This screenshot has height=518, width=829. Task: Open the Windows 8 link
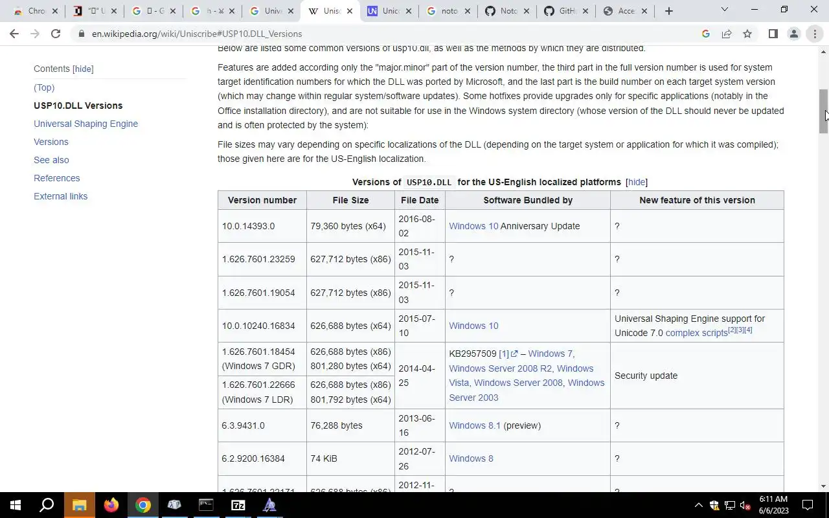[471, 458]
